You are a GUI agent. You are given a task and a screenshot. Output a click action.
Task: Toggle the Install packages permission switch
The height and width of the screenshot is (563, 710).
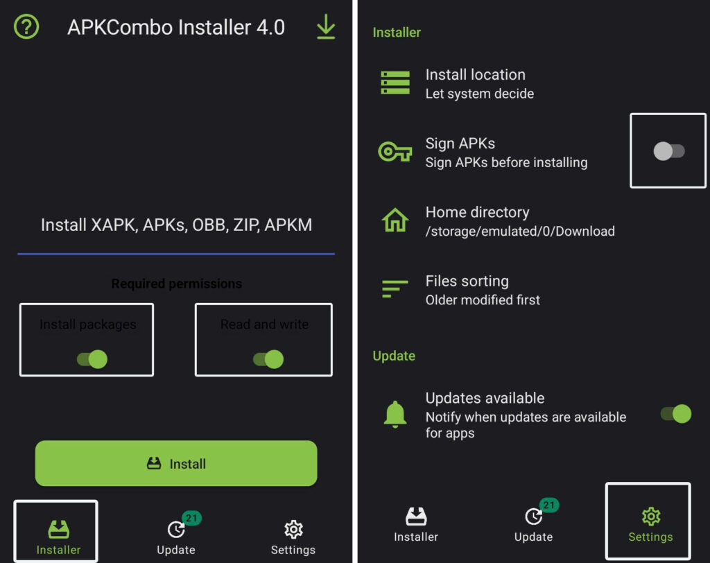[92, 359]
